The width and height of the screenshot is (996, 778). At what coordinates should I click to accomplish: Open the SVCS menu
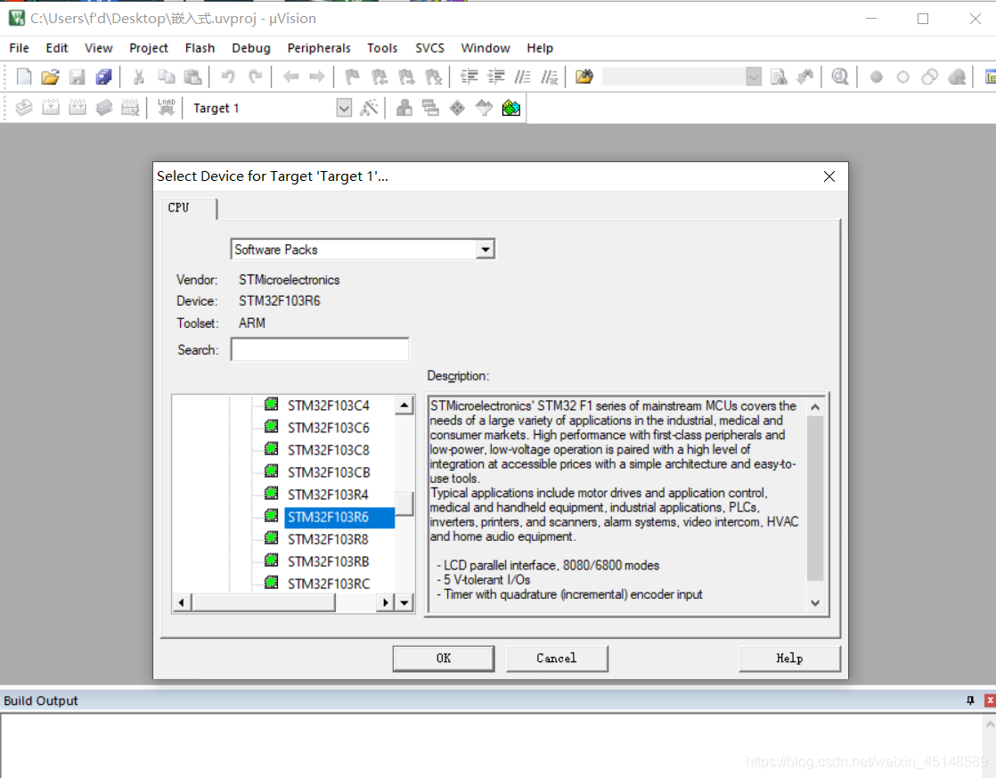click(x=430, y=47)
